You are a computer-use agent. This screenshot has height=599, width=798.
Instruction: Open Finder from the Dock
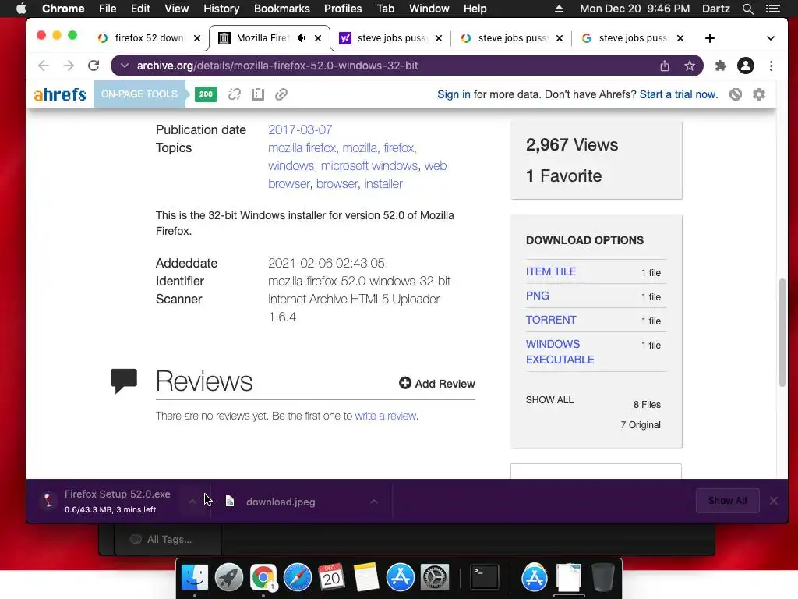(x=195, y=578)
